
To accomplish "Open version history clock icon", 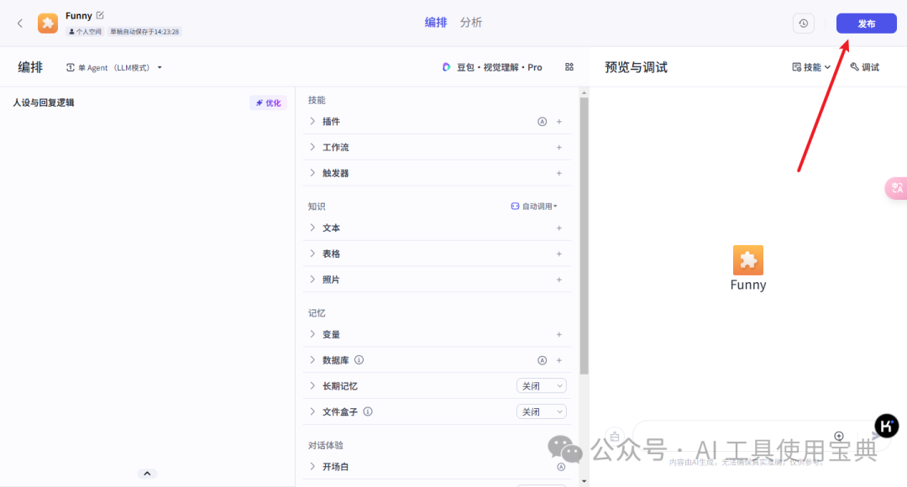I will click(x=804, y=24).
